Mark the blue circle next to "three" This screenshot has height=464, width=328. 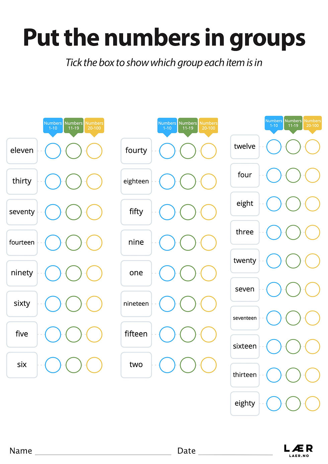point(274,232)
